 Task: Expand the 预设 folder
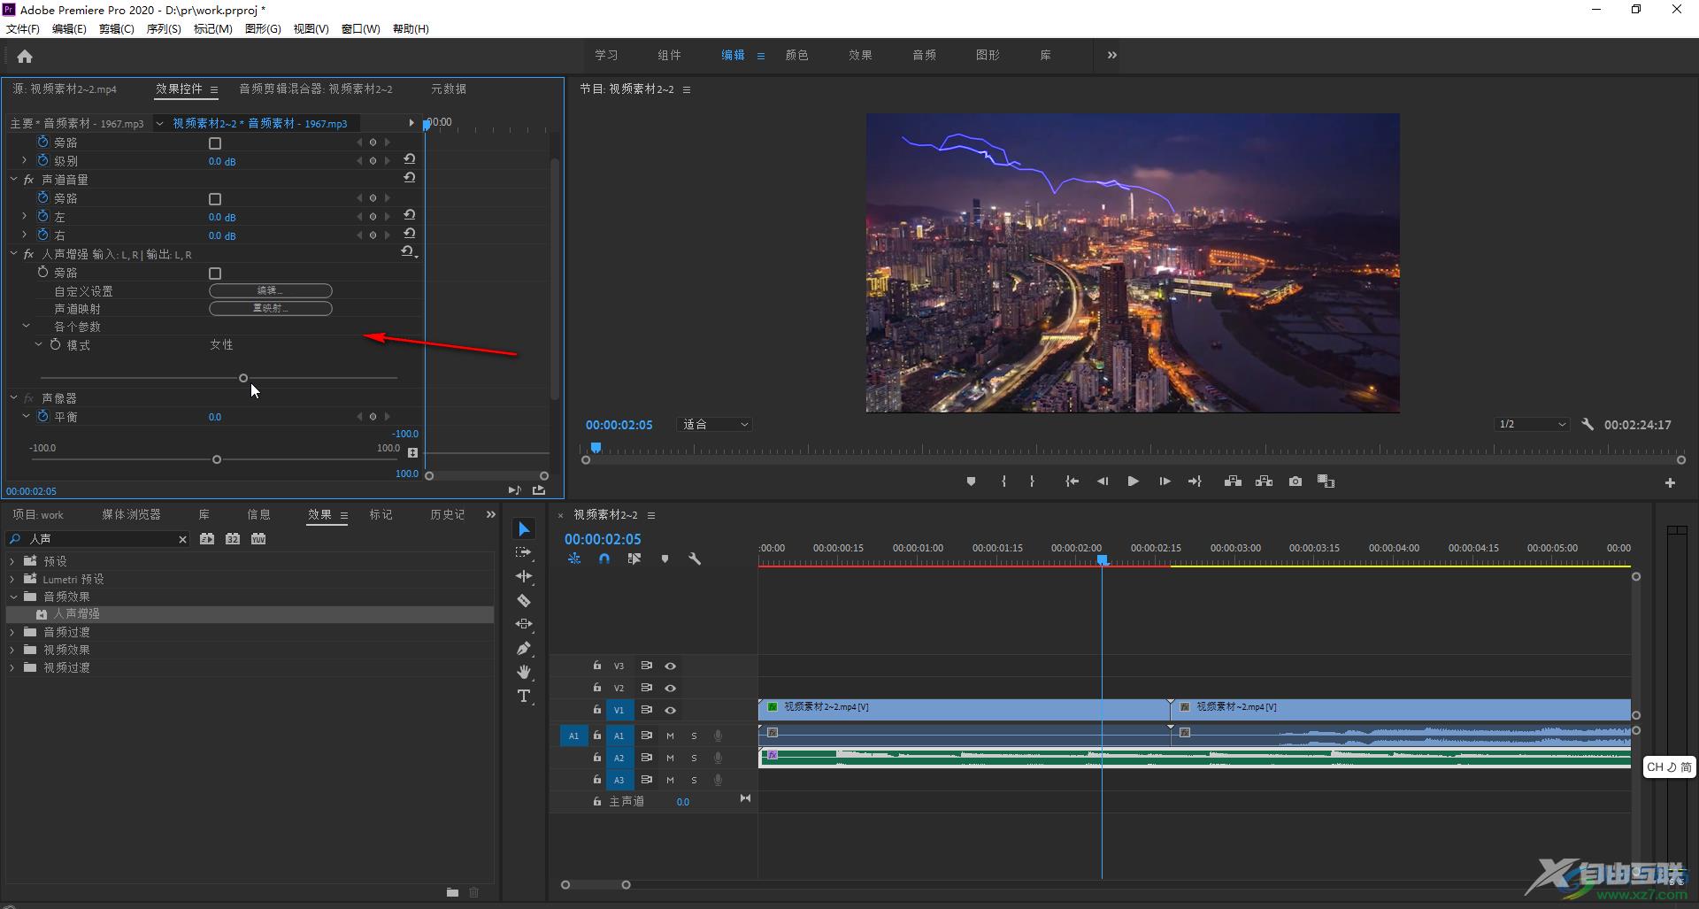click(12, 561)
